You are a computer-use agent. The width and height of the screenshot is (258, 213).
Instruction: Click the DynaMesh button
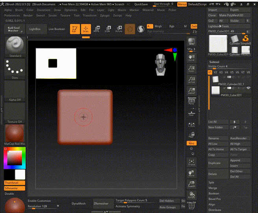click(78, 204)
